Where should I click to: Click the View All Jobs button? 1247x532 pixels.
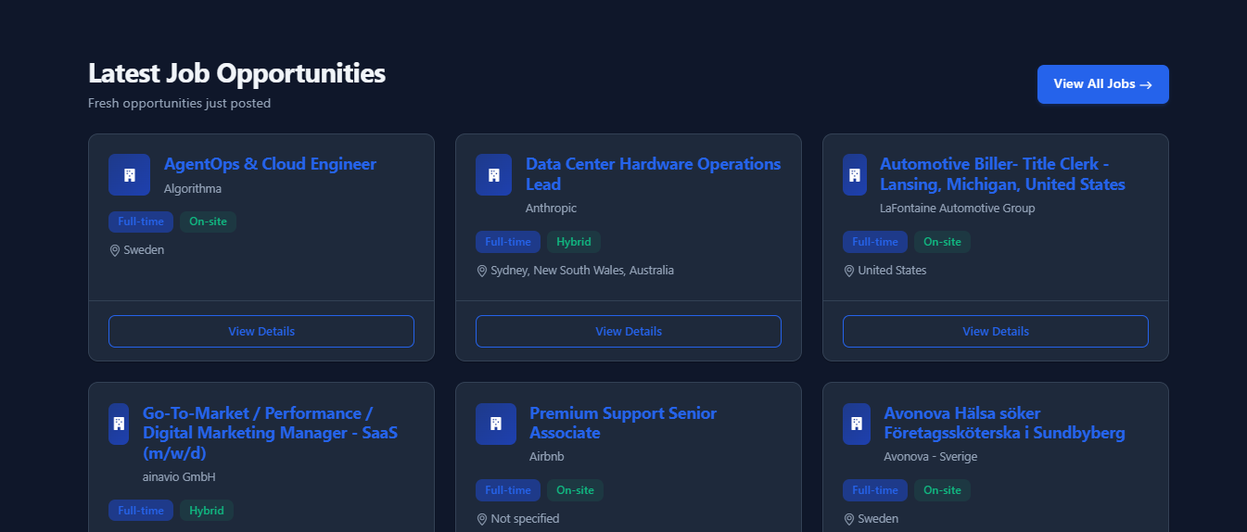coord(1102,84)
